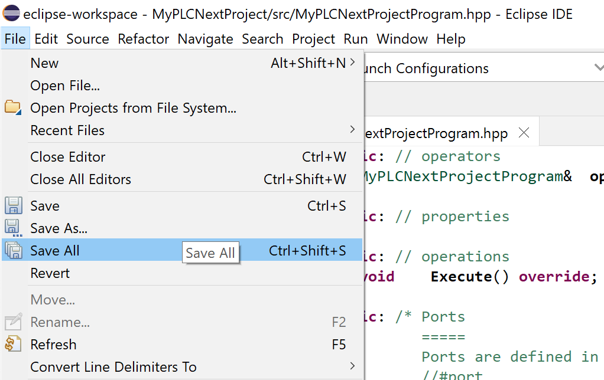The image size is (604, 380).
Task: Expand Convert Line Delimiters To submenu arrow
Action: [352, 366]
